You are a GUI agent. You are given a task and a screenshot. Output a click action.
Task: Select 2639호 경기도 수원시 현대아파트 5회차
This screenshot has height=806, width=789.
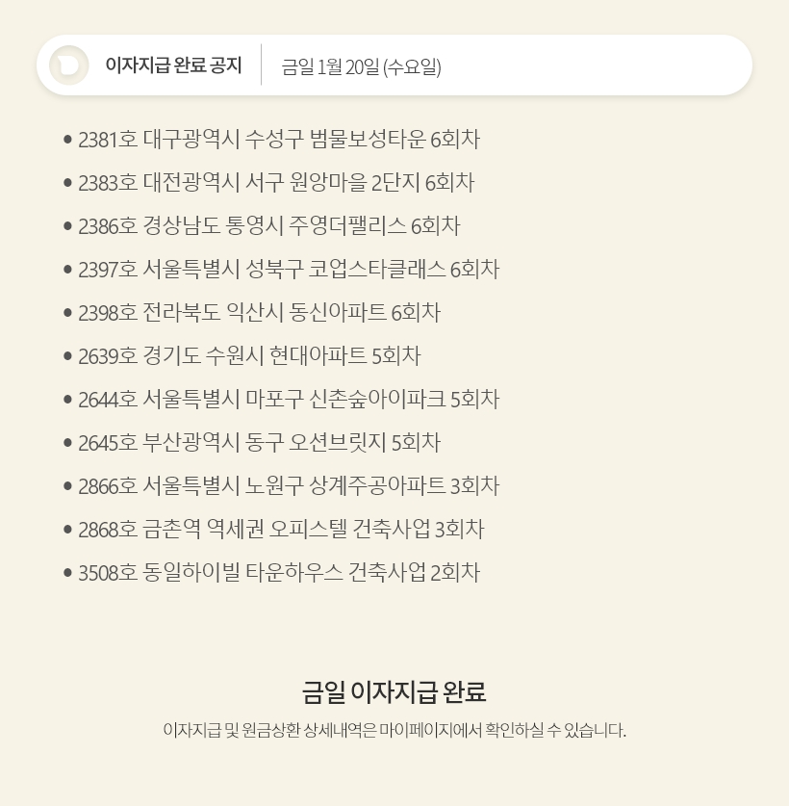tap(249, 356)
